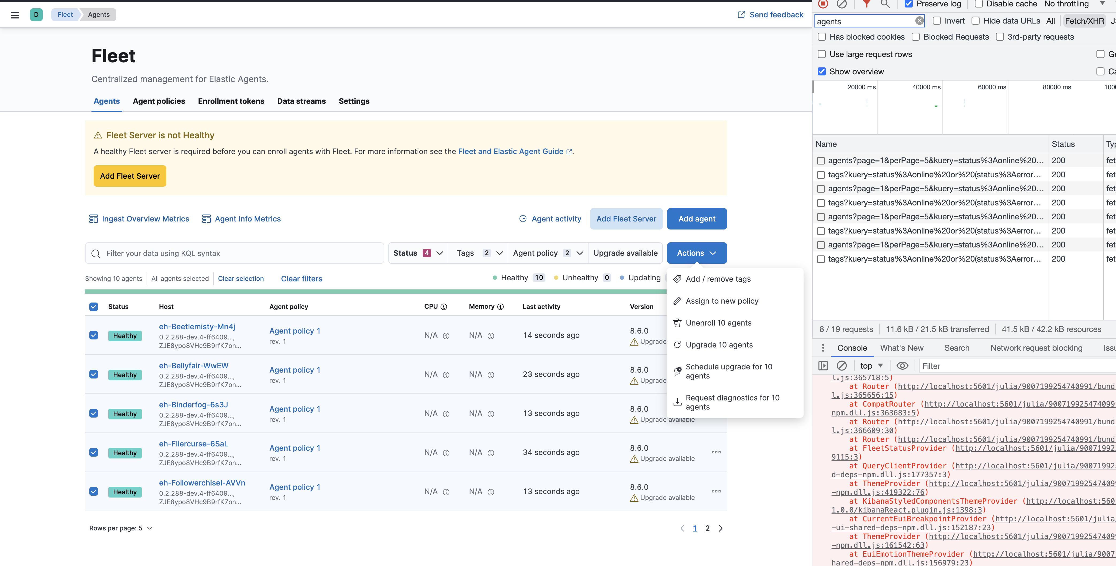Open the hamburger navigation menu
Image resolution: width=1116 pixels, height=566 pixels.
pos(15,15)
